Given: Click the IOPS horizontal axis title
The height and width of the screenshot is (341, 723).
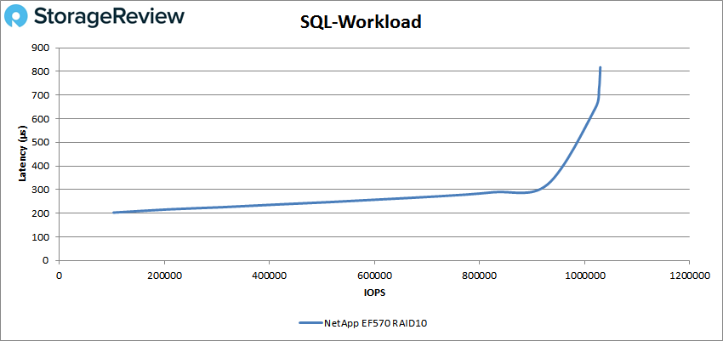Looking at the screenshot, I should pos(373,292).
